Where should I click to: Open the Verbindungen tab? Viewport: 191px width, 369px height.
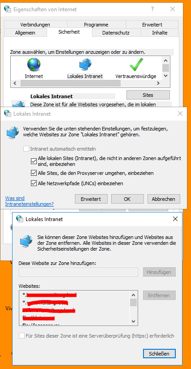click(35, 25)
